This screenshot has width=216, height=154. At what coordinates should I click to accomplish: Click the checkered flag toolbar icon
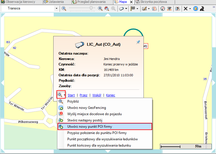tap(133, 9)
